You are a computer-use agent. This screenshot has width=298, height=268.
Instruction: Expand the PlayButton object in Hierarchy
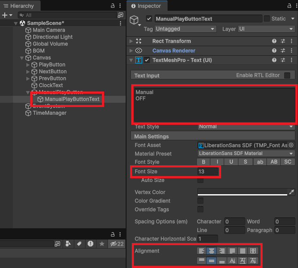tap(29, 65)
